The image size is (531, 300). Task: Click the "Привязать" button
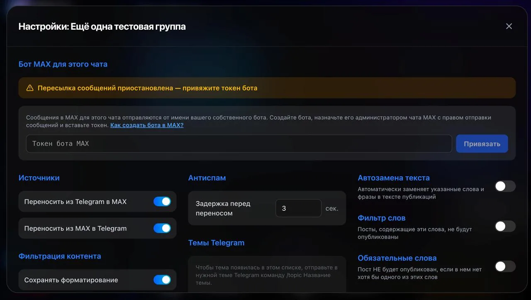[x=482, y=144]
